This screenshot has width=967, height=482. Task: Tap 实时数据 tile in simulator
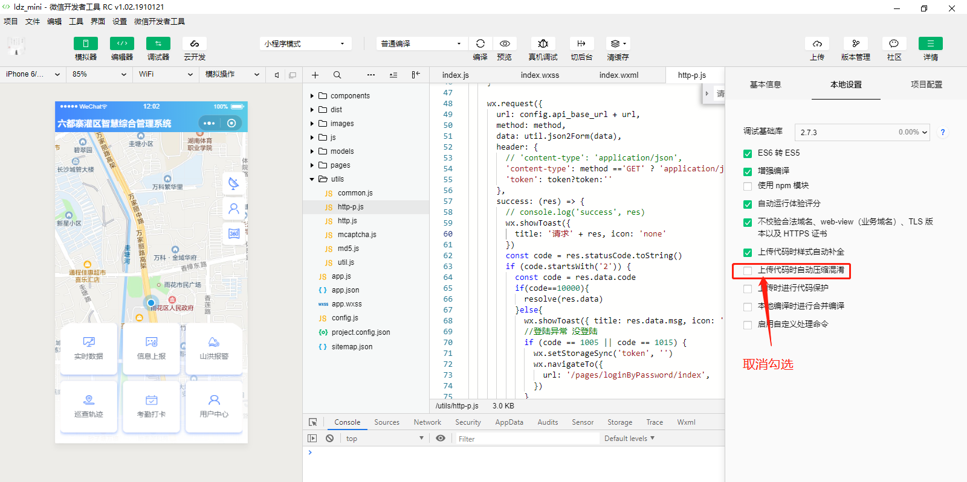(x=88, y=349)
